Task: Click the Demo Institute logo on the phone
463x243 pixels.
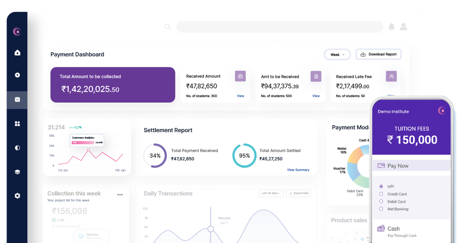Action: click(x=442, y=110)
